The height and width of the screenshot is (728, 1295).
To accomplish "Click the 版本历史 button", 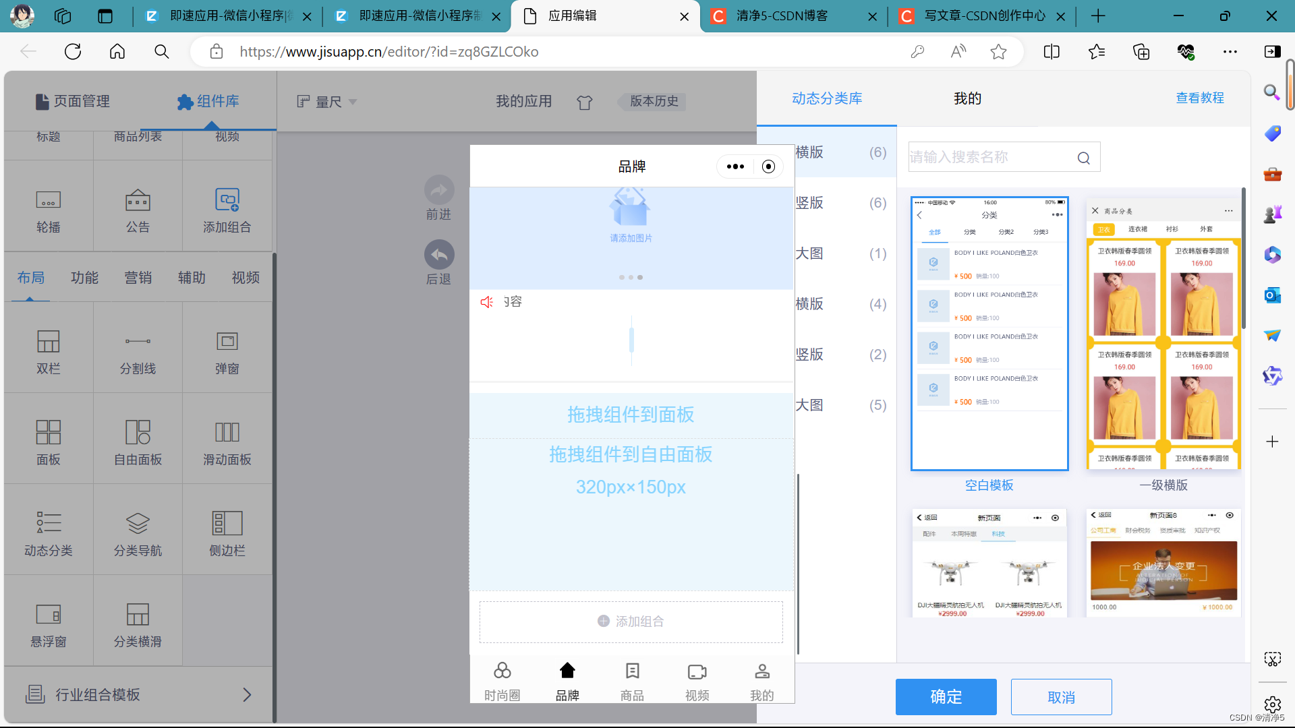I will click(653, 101).
